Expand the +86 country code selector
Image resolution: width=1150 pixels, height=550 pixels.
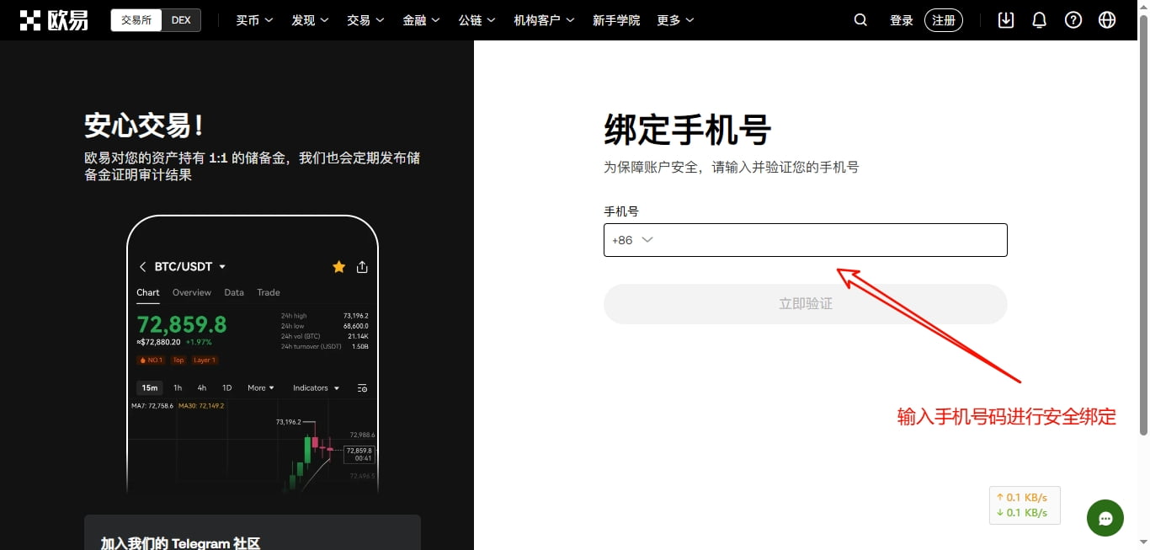point(631,240)
